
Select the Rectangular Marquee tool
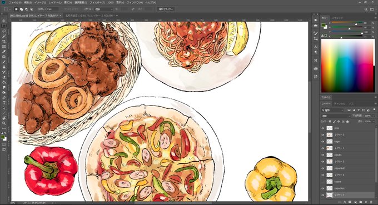[4, 26]
